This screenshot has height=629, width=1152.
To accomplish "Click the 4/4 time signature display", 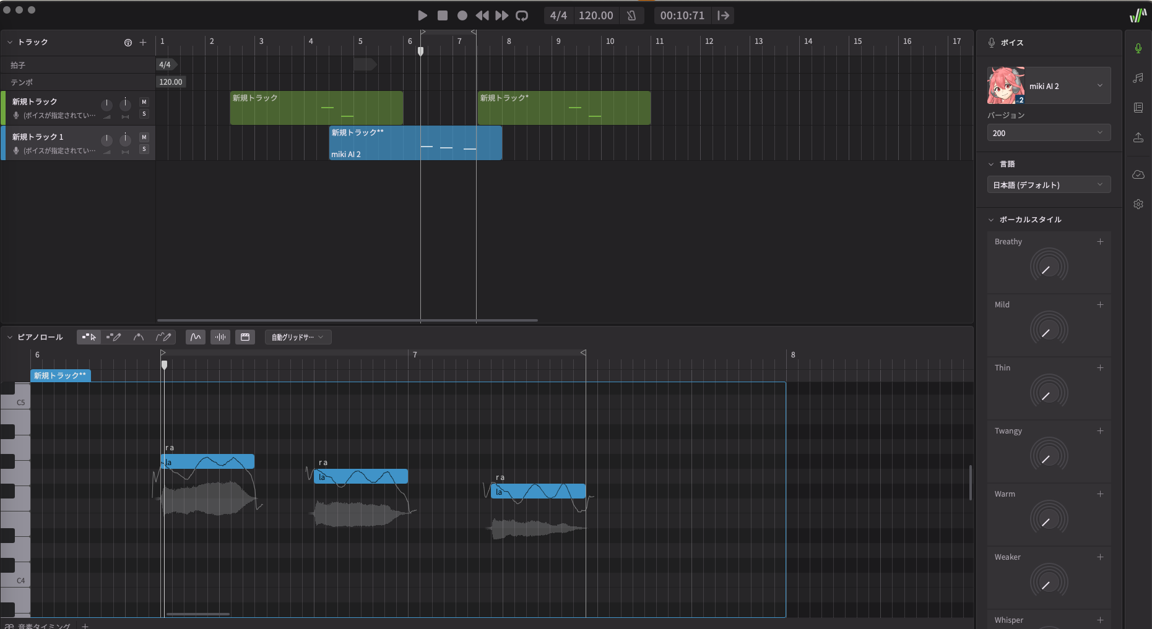I will coord(558,15).
